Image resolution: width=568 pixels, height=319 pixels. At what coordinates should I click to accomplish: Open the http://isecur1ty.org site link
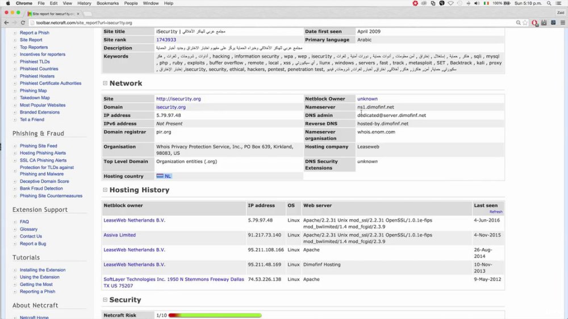[178, 99]
